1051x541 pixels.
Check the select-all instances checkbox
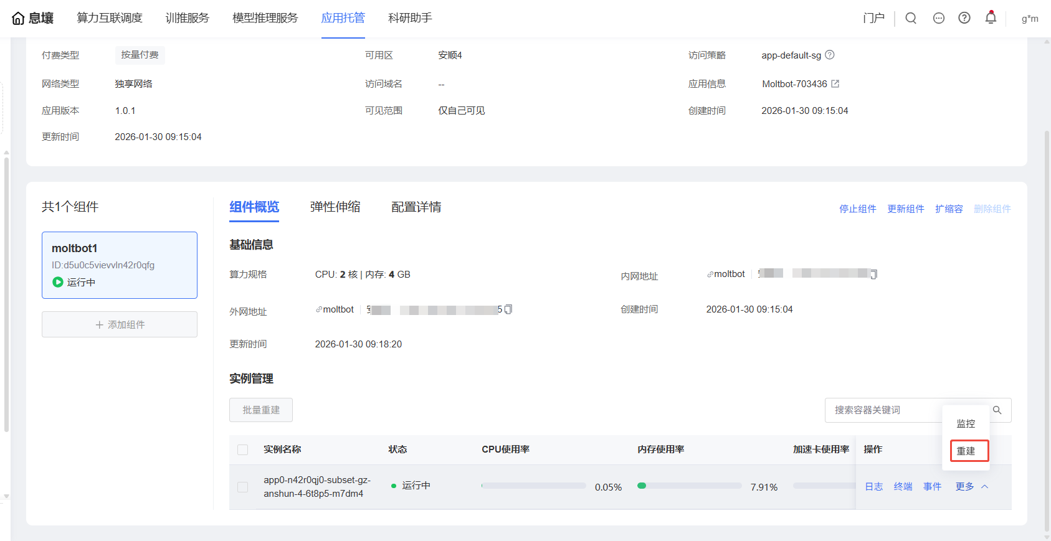tap(243, 449)
